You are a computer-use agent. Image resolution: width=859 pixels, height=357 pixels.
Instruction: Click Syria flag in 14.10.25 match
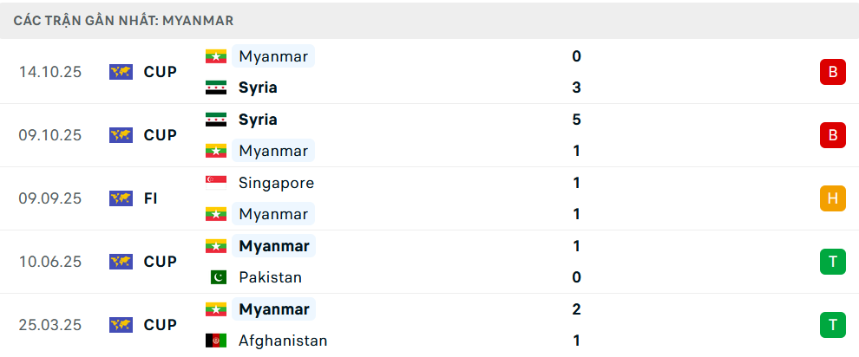tap(215, 88)
